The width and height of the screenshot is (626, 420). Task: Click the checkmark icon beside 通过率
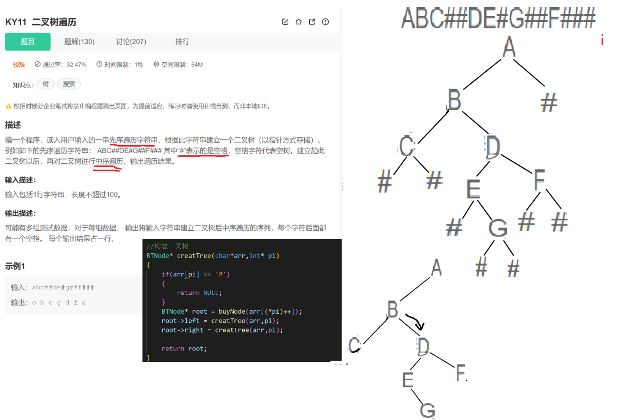coord(37,64)
